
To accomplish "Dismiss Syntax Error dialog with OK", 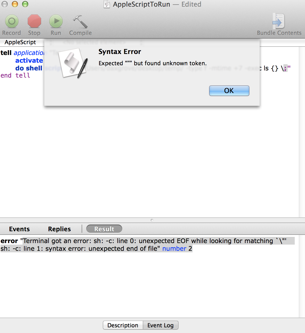I will click(x=229, y=91).
